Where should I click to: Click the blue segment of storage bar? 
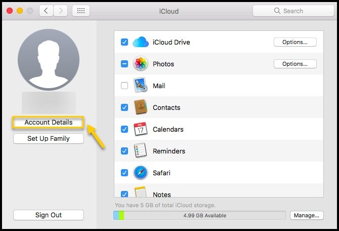click(116, 215)
